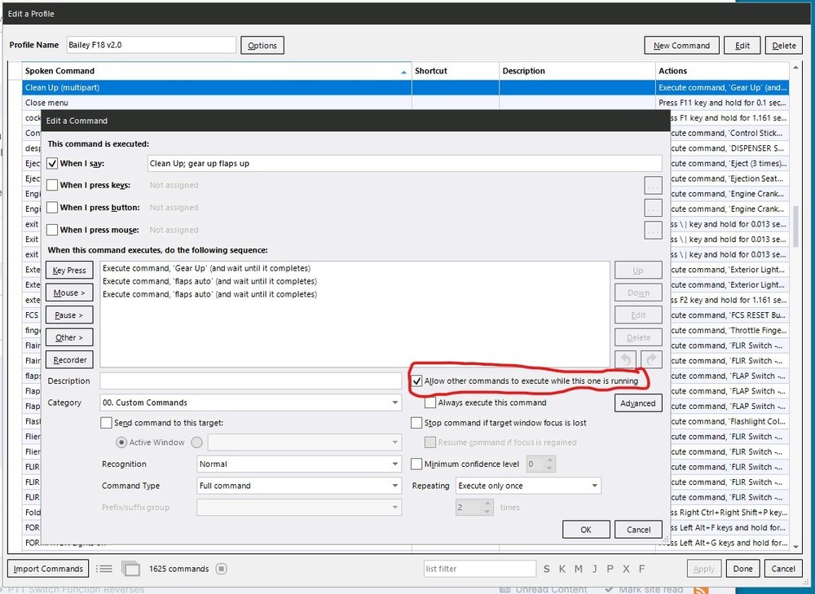
Task: Open the ellipsis button for When I press keys
Action: pyautogui.click(x=653, y=185)
